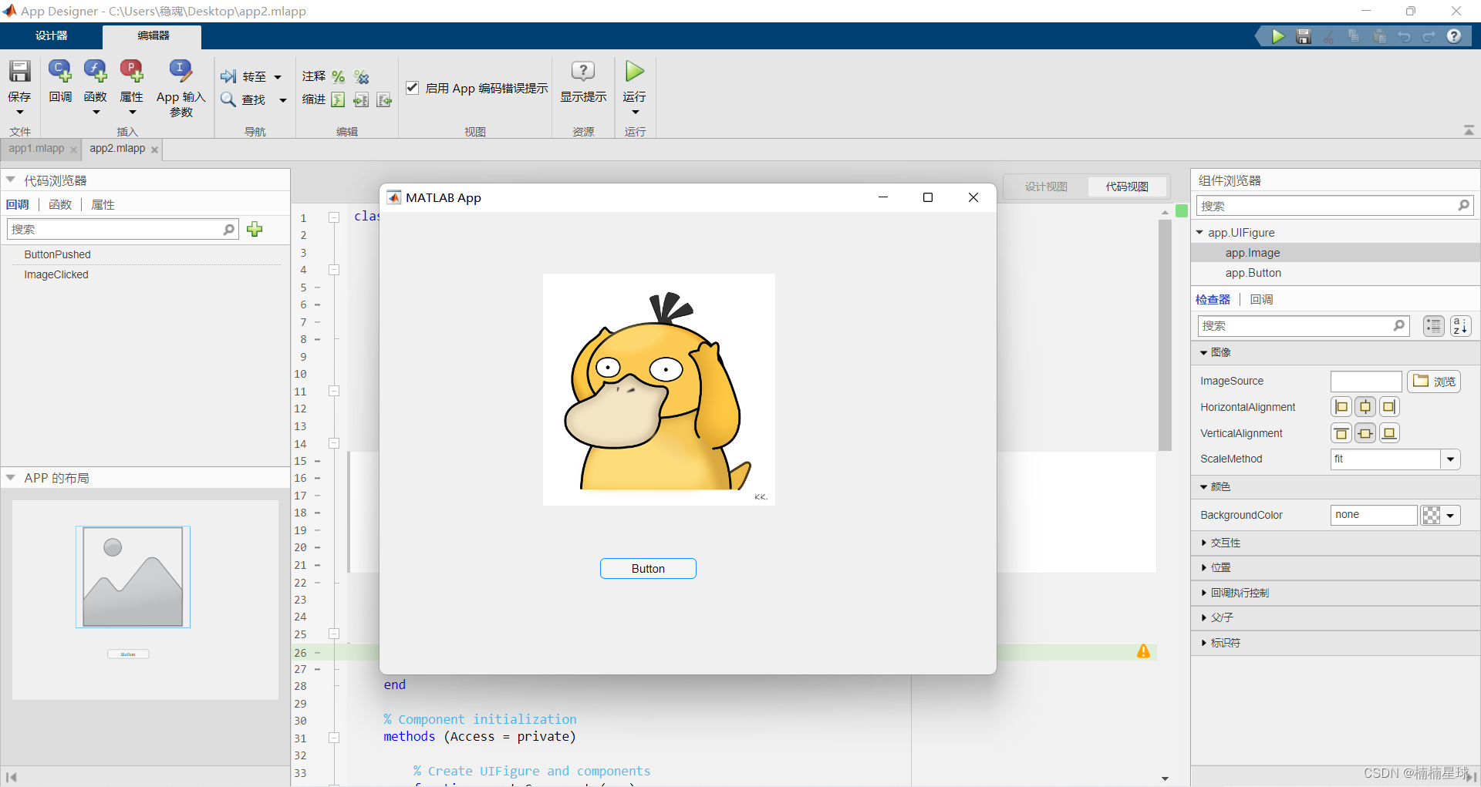Collapse the toolstrip with the top-right arrow
The width and height of the screenshot is (1481, 787).
click(x=1469, y=130)
